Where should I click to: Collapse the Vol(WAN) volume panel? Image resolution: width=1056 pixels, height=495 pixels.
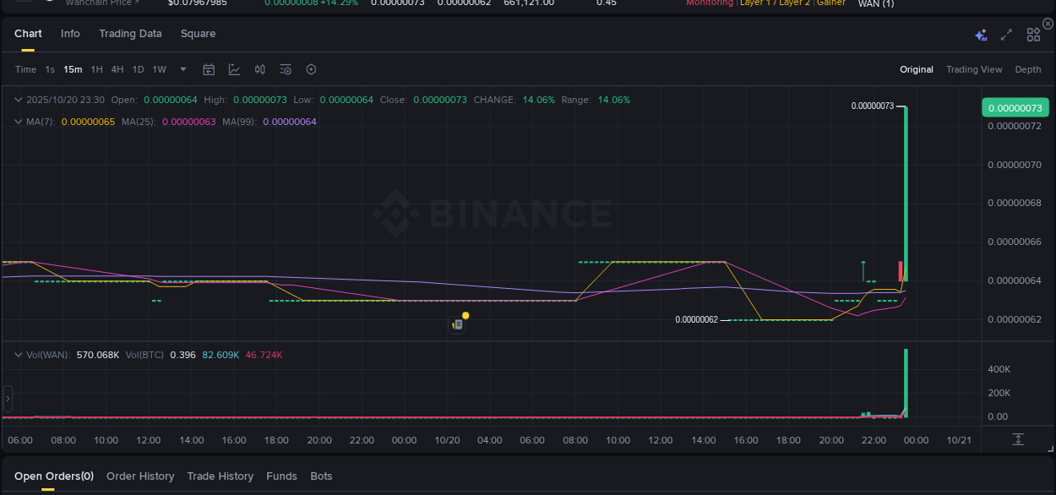[x=19, y=355]
